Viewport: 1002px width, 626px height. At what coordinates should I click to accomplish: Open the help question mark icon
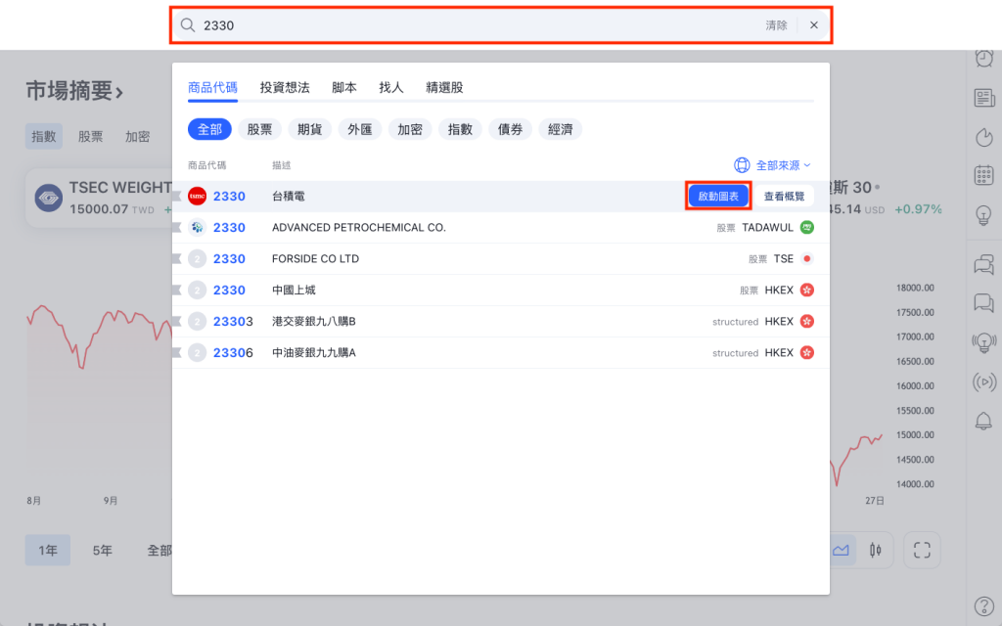pos(984,606)
